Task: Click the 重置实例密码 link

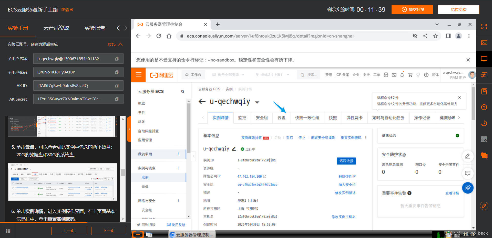Action: tap(351, 138)
